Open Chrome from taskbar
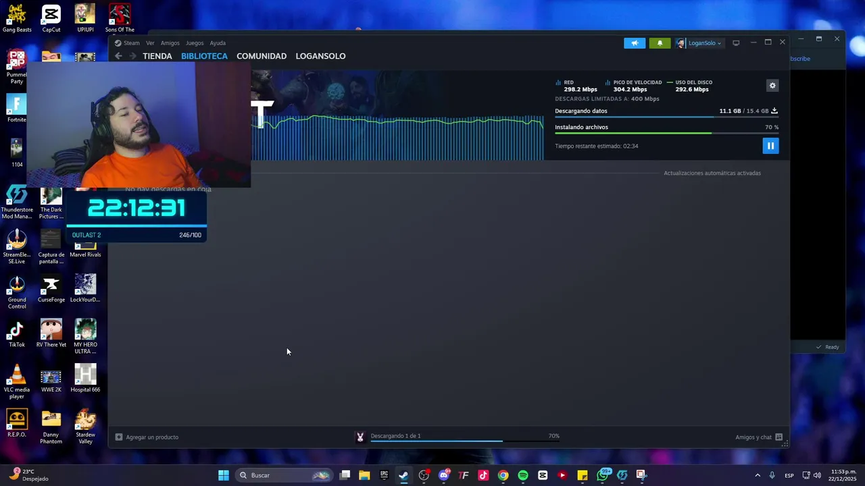Screen dimensions: 865x486 503,475
